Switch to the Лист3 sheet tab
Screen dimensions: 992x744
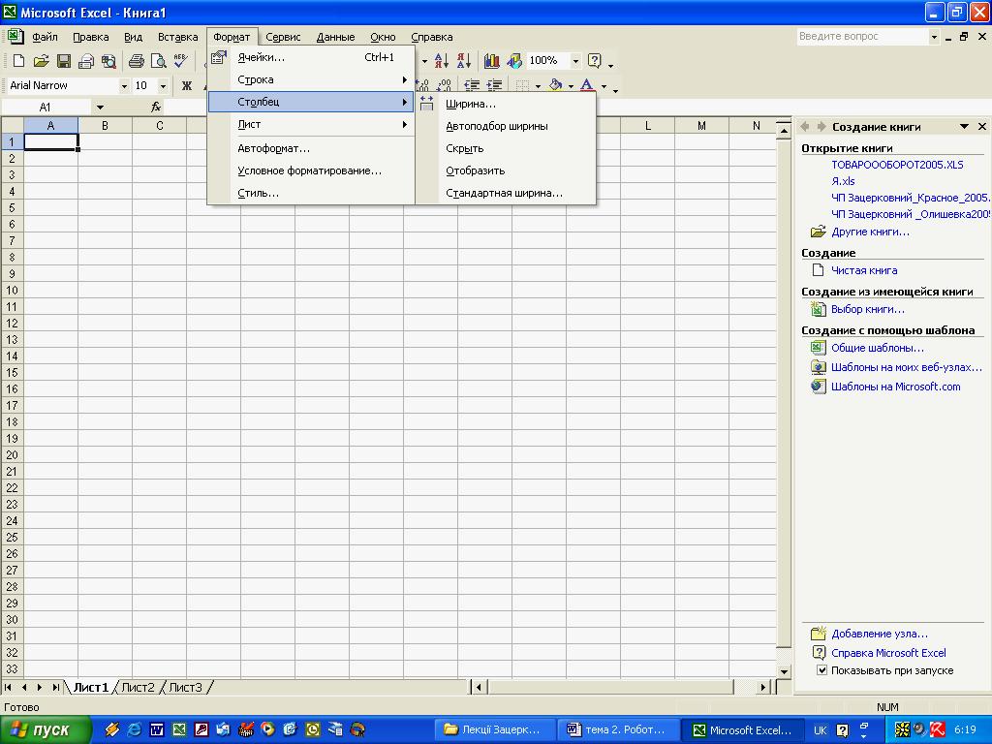click(185, 687)
